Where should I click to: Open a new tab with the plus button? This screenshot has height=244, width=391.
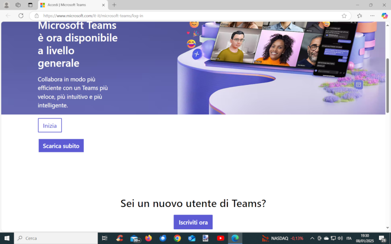pyautogui.click(x=114, y=5)
